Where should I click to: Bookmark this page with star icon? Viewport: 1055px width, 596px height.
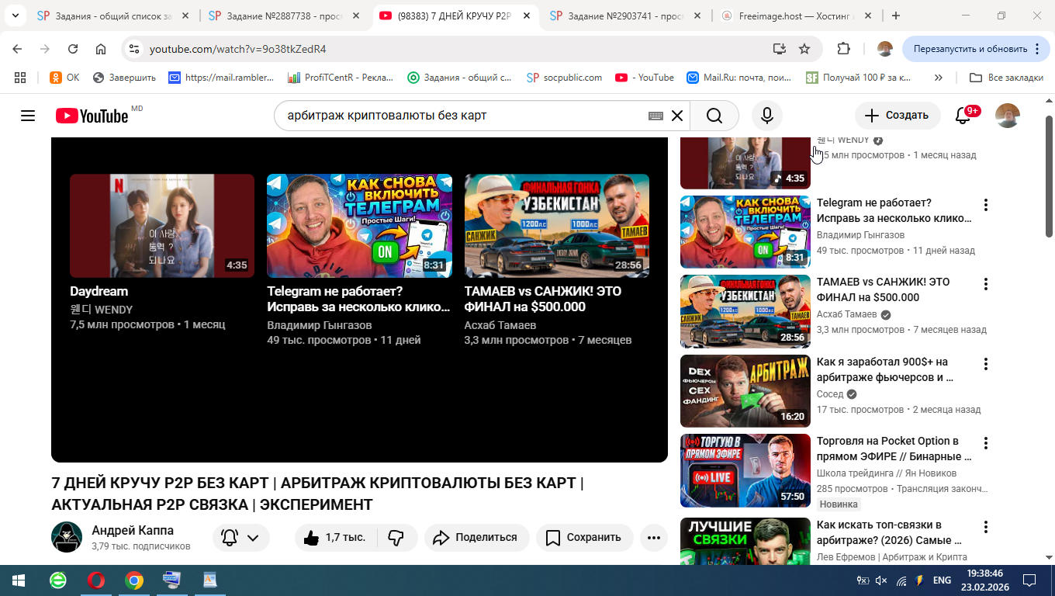click(x=804, y=49)
